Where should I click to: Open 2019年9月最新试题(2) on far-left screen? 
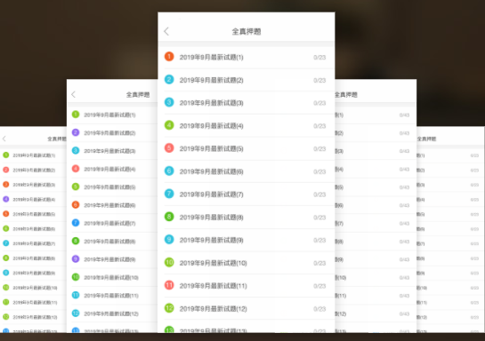point(34,170)
